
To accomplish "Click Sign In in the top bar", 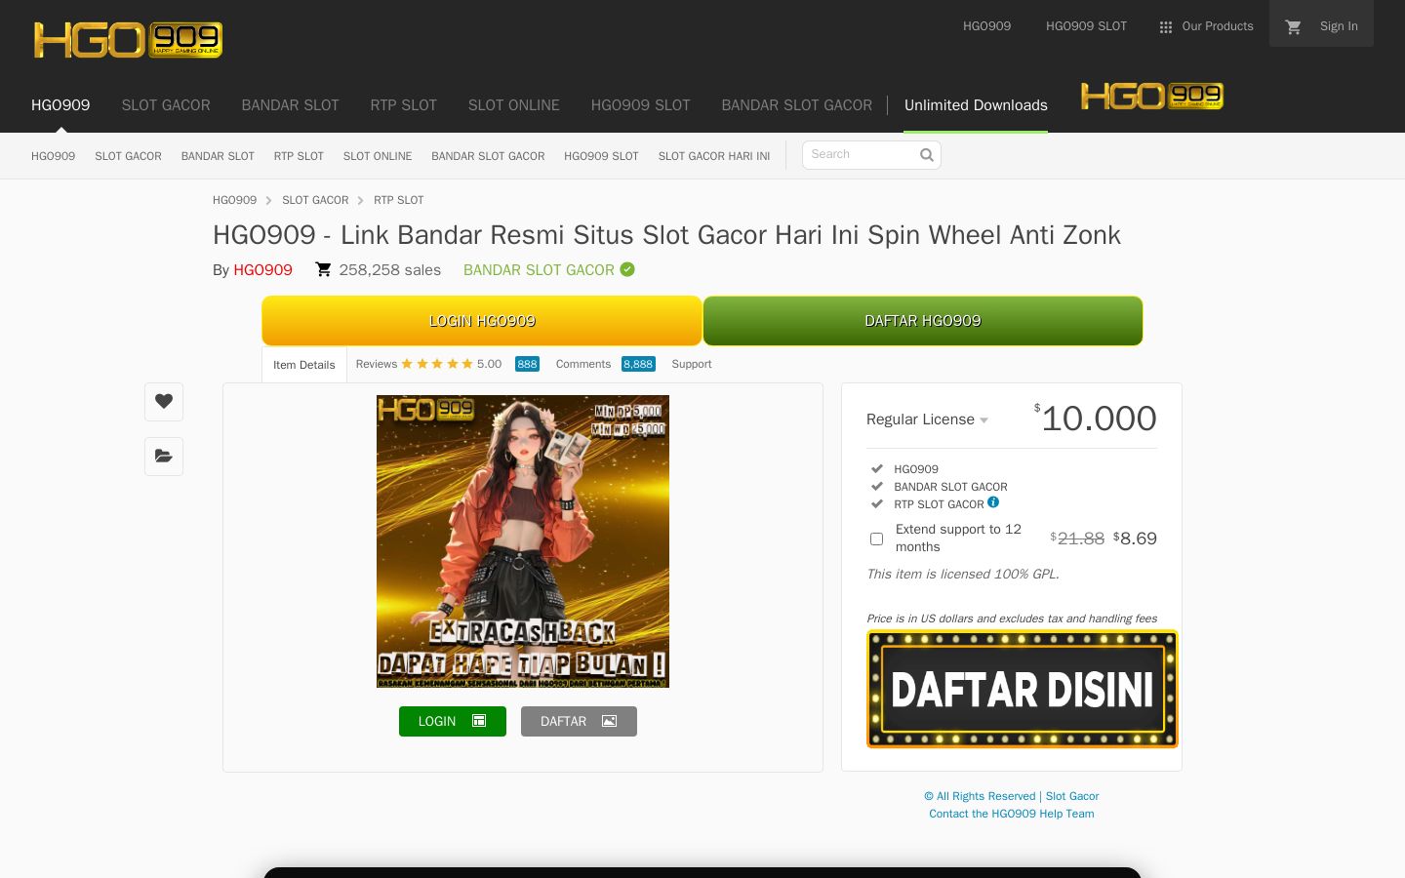I will [x=1339, y=26].
